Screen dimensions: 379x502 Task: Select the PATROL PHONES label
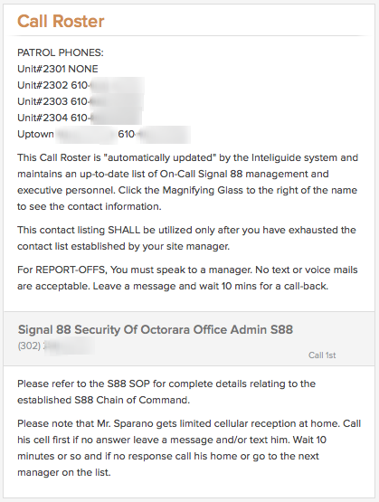point(61,52)
